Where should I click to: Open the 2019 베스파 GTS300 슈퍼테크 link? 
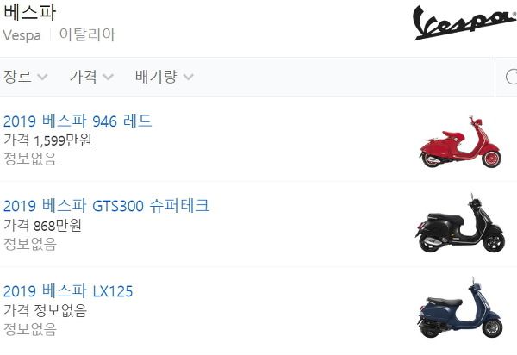pos(106,206)
